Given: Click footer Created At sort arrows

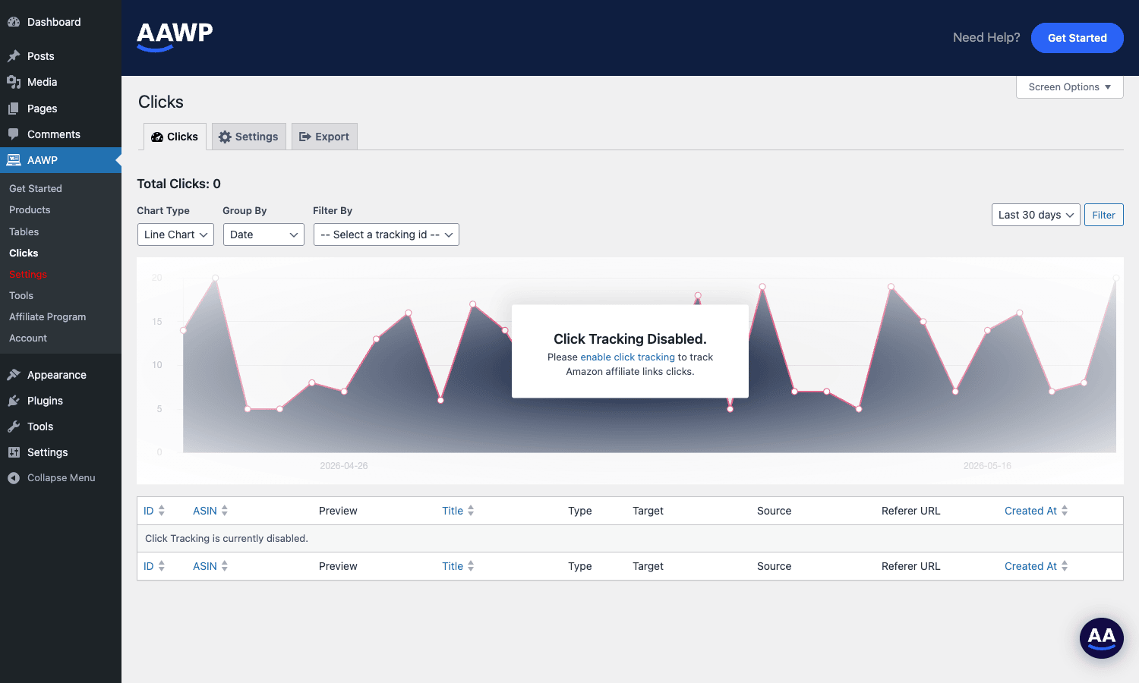Looking at the screenshot, I should click(x=1065, y=566).
